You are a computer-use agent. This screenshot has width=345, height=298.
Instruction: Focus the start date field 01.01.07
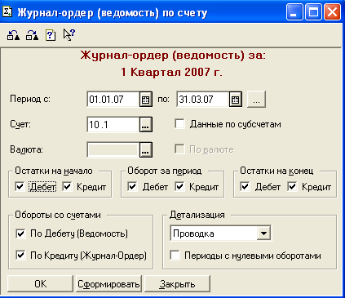pos(113,100)
